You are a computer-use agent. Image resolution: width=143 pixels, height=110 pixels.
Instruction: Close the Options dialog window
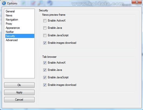137,2
